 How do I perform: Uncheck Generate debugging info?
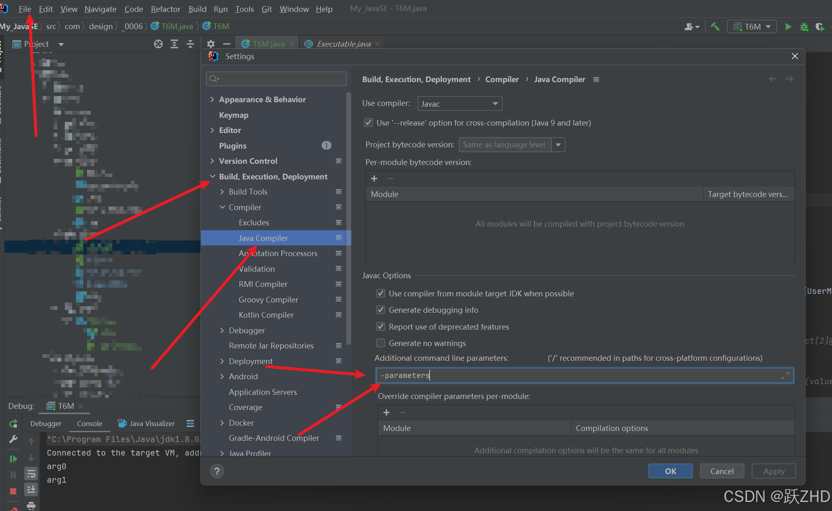[x=381, y=310]
